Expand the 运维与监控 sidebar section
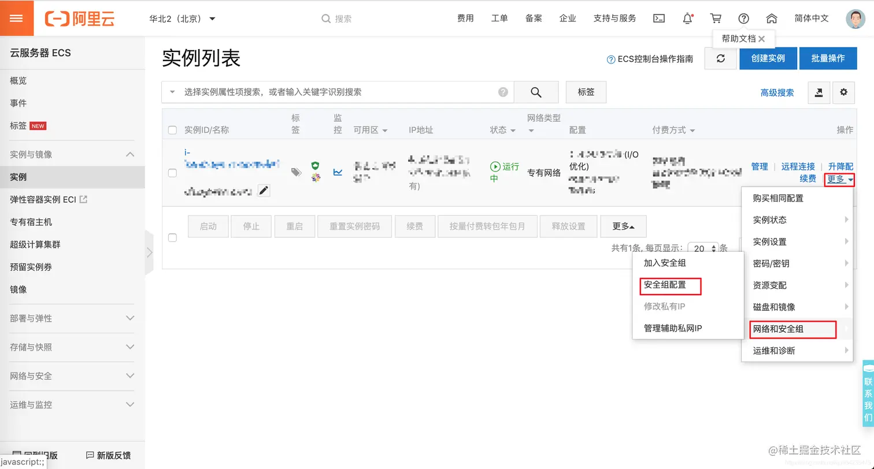The width and height of the screenshot is (874, 469). [130, 405]
